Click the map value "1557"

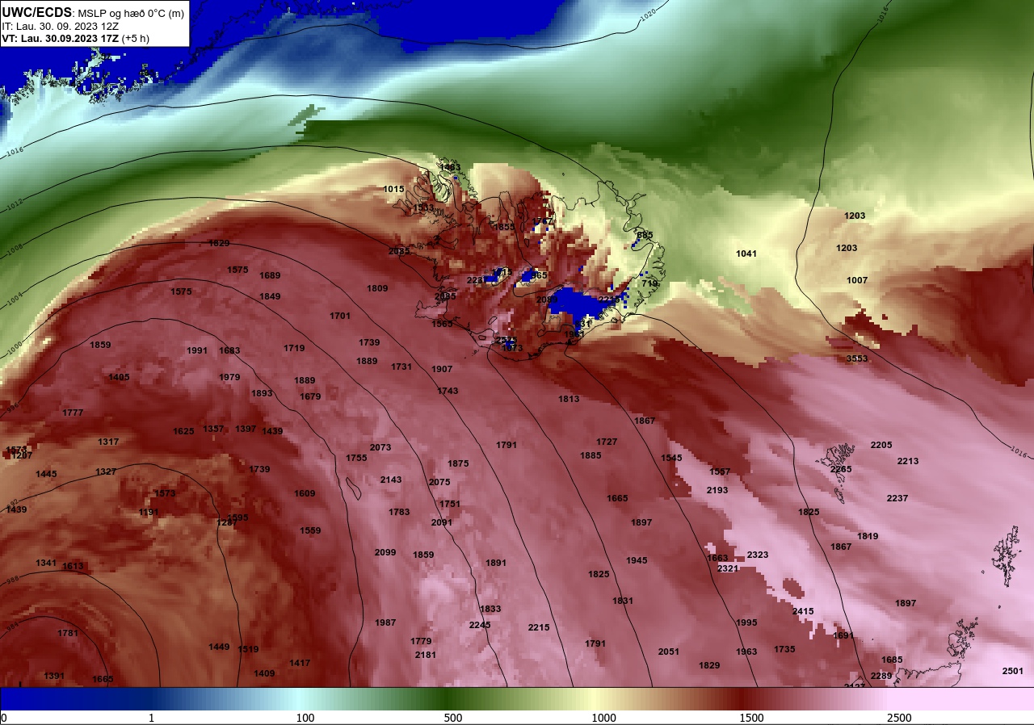[x=720, y=471]
